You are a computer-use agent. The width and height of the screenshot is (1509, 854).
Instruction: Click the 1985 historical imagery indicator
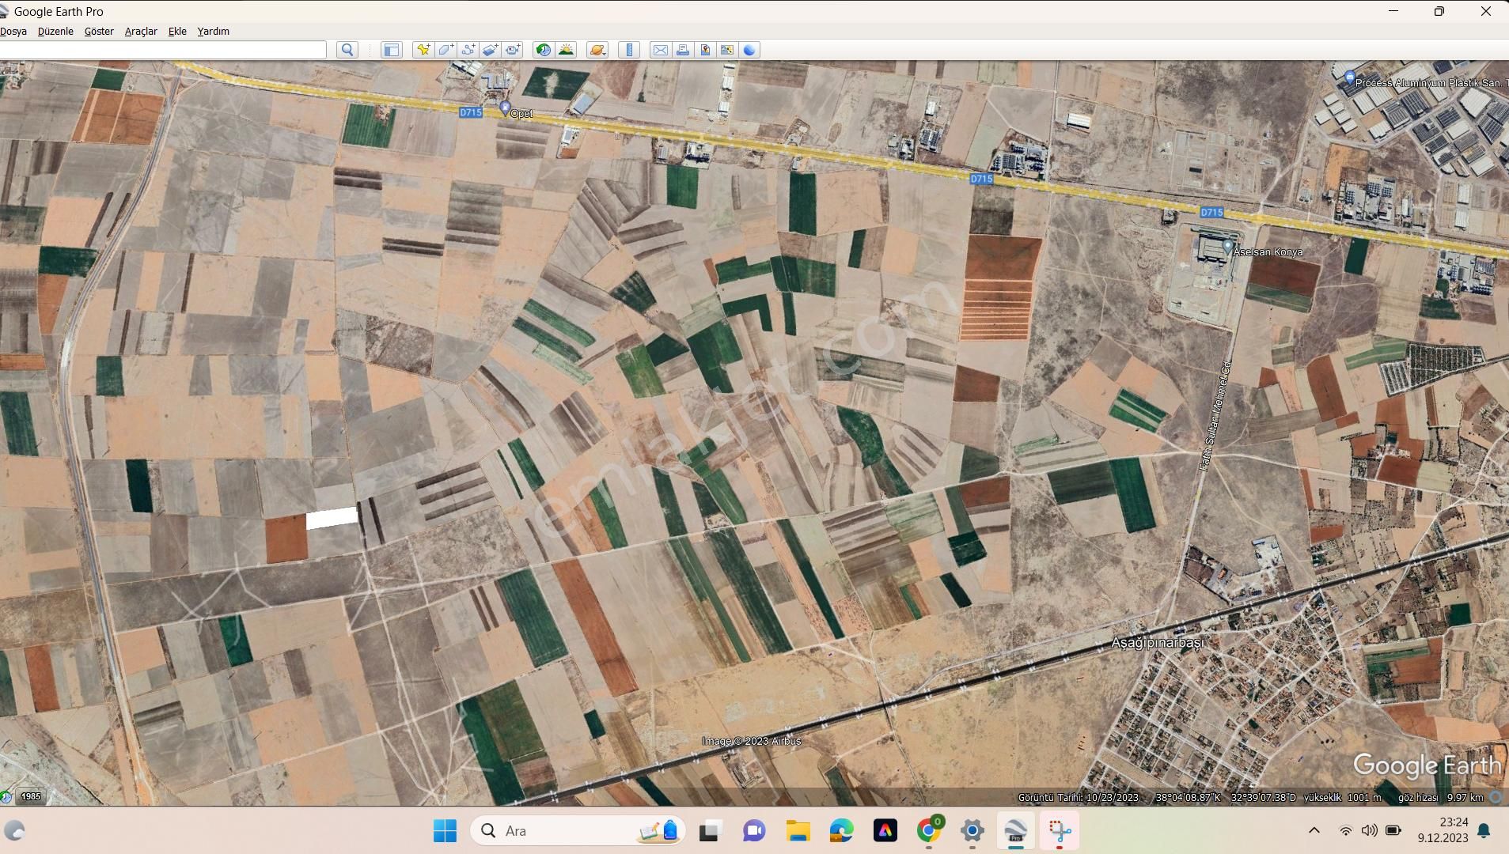30,796
